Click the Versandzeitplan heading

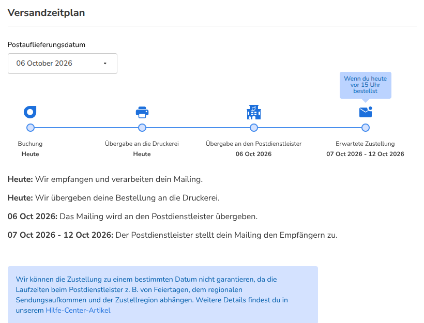pyautogui.click(x=46, y=13)
